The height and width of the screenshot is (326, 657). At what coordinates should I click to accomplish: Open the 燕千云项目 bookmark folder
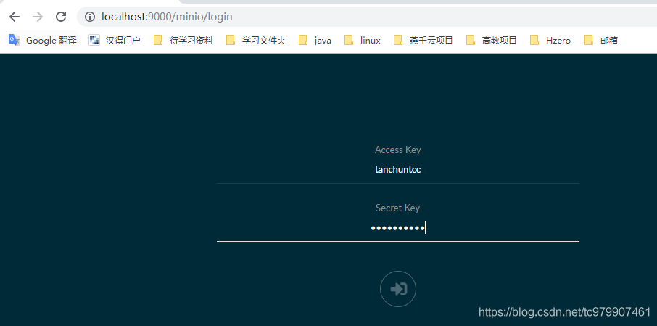(x=423, y=40)
